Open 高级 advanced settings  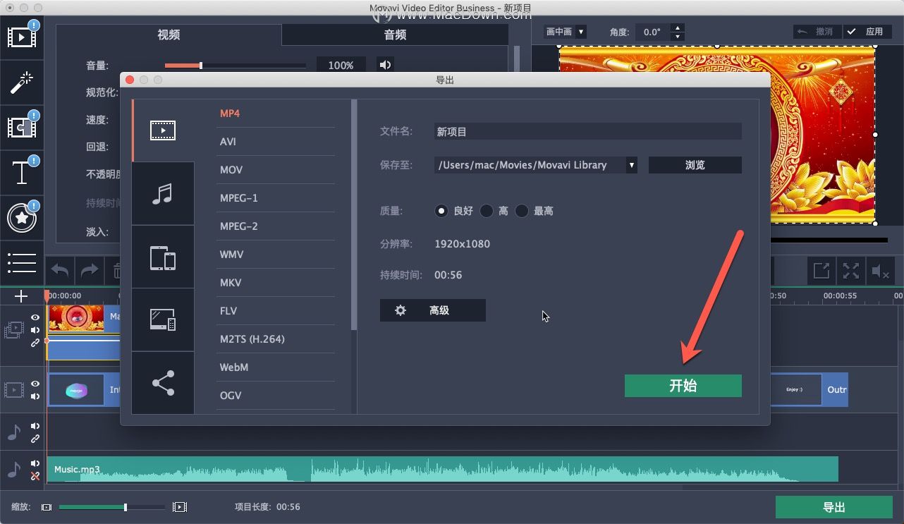(432, 310)
